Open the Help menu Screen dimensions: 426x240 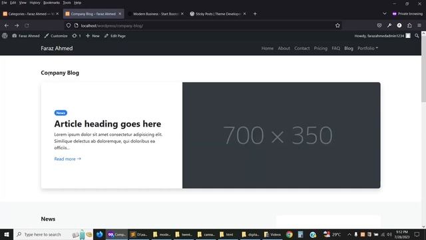(x=77, y=3)
